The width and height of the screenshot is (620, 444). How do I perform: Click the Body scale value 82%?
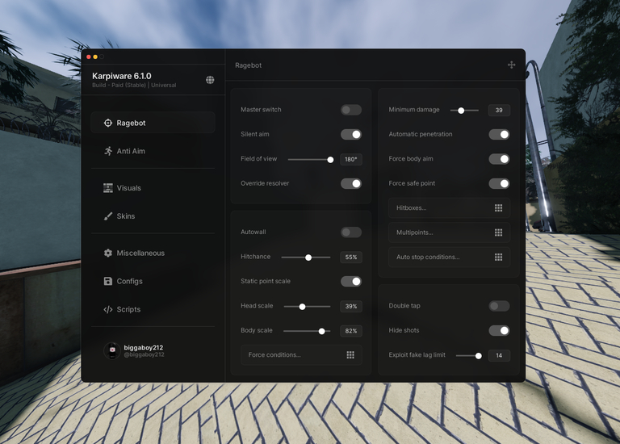point(351,331)
